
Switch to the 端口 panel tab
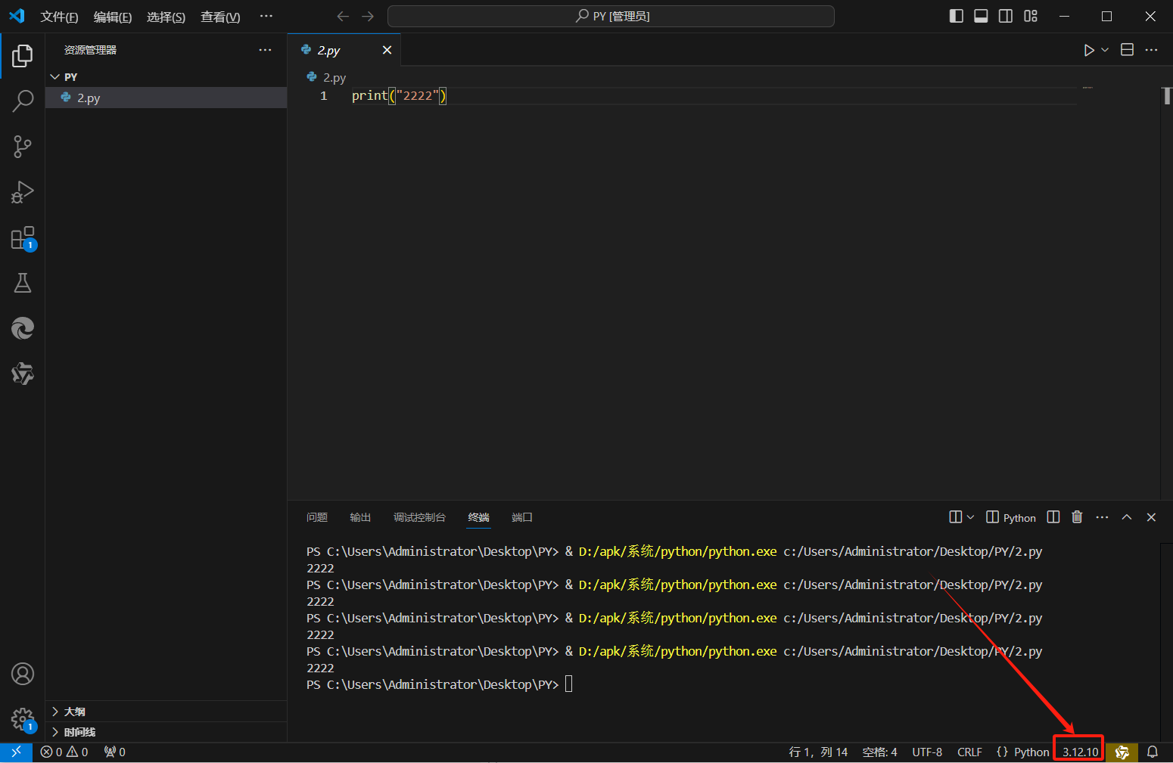tap(522, 517)
